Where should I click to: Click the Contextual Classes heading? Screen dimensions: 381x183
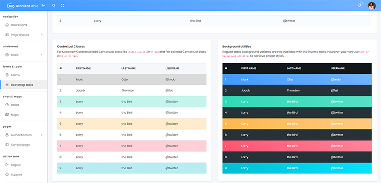[71, 46]
